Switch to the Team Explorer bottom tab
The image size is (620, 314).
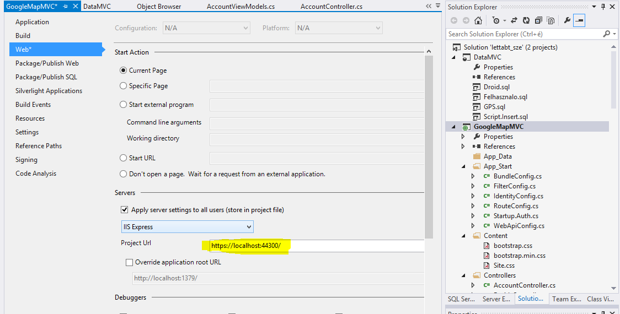[566, 299]
